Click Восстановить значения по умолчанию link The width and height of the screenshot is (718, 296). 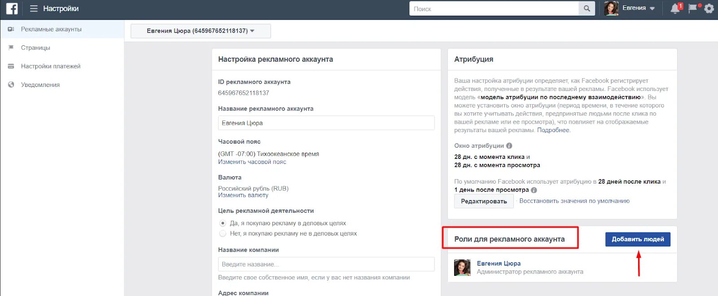click(x=574, y=201)
